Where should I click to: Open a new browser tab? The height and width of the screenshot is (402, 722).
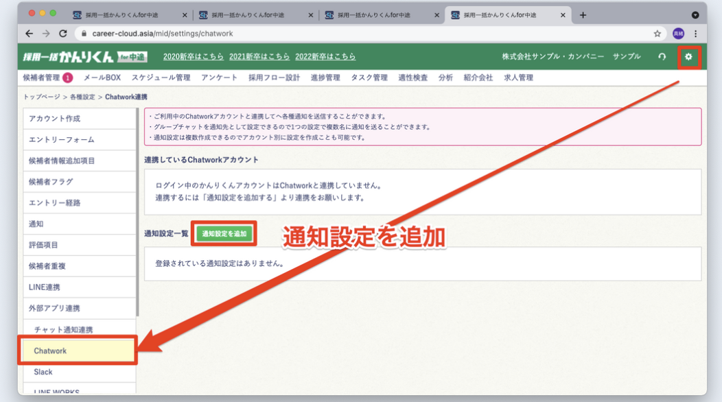(583, 15)
